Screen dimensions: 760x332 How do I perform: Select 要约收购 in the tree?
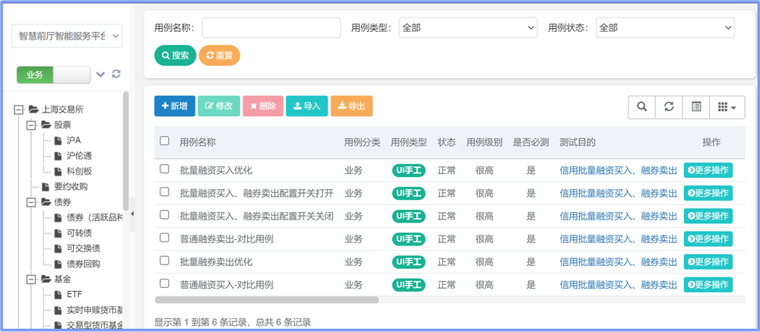[71, 187]
